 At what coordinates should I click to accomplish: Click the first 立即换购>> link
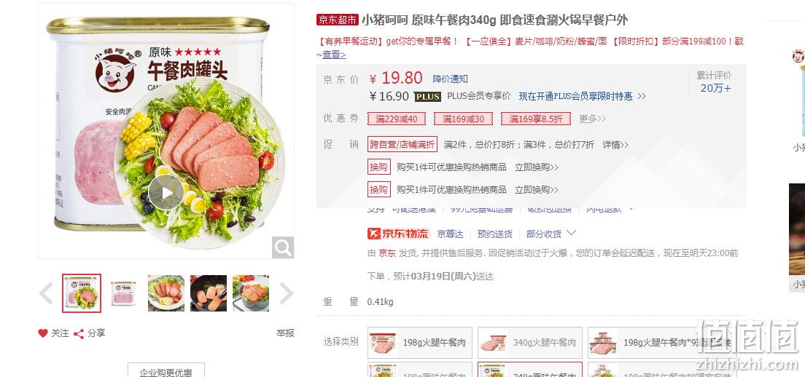[x=537, y=167]
